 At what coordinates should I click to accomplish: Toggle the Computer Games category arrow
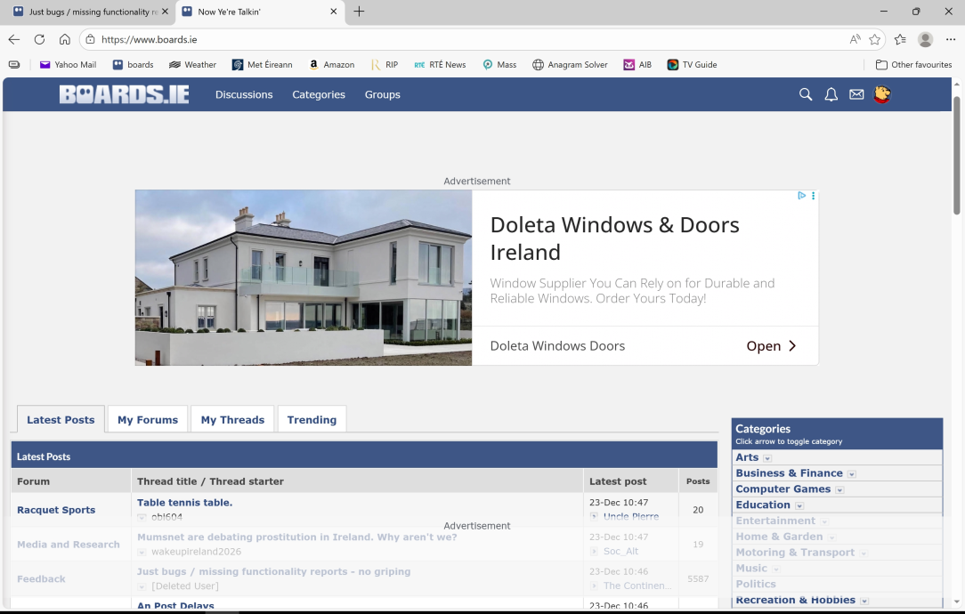pos(839,490)
